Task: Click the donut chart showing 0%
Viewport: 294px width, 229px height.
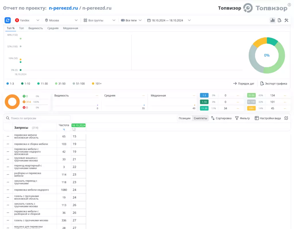Action: point(267,55)
